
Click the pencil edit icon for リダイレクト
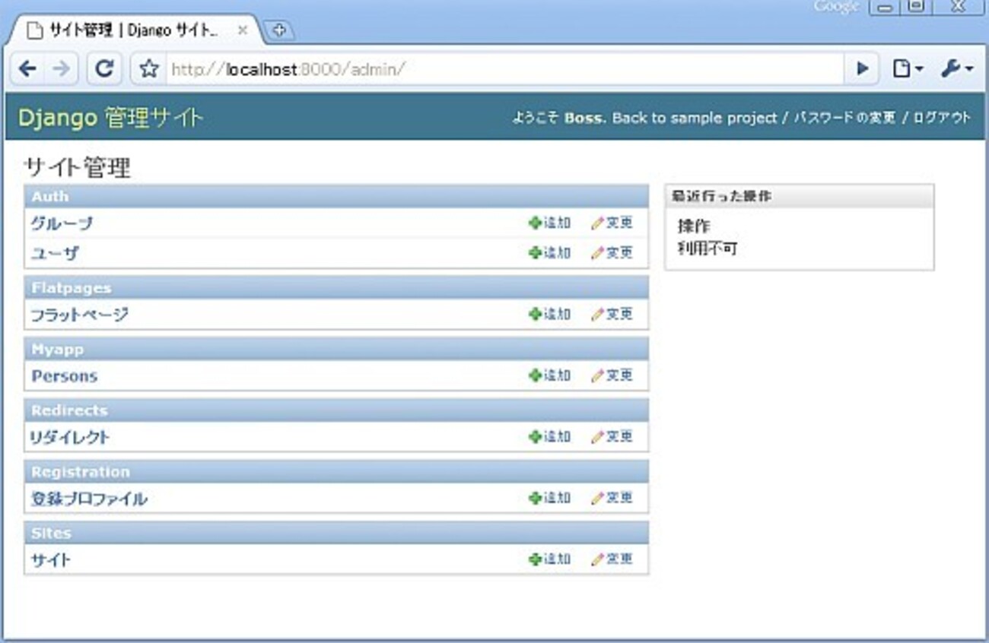click(x=597, y=436)
